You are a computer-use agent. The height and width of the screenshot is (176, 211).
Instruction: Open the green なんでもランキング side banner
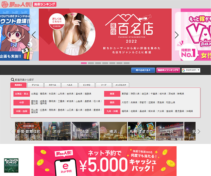pyautogui.click(x=11, y=165)
